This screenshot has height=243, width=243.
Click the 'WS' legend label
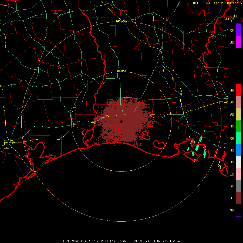232,150
